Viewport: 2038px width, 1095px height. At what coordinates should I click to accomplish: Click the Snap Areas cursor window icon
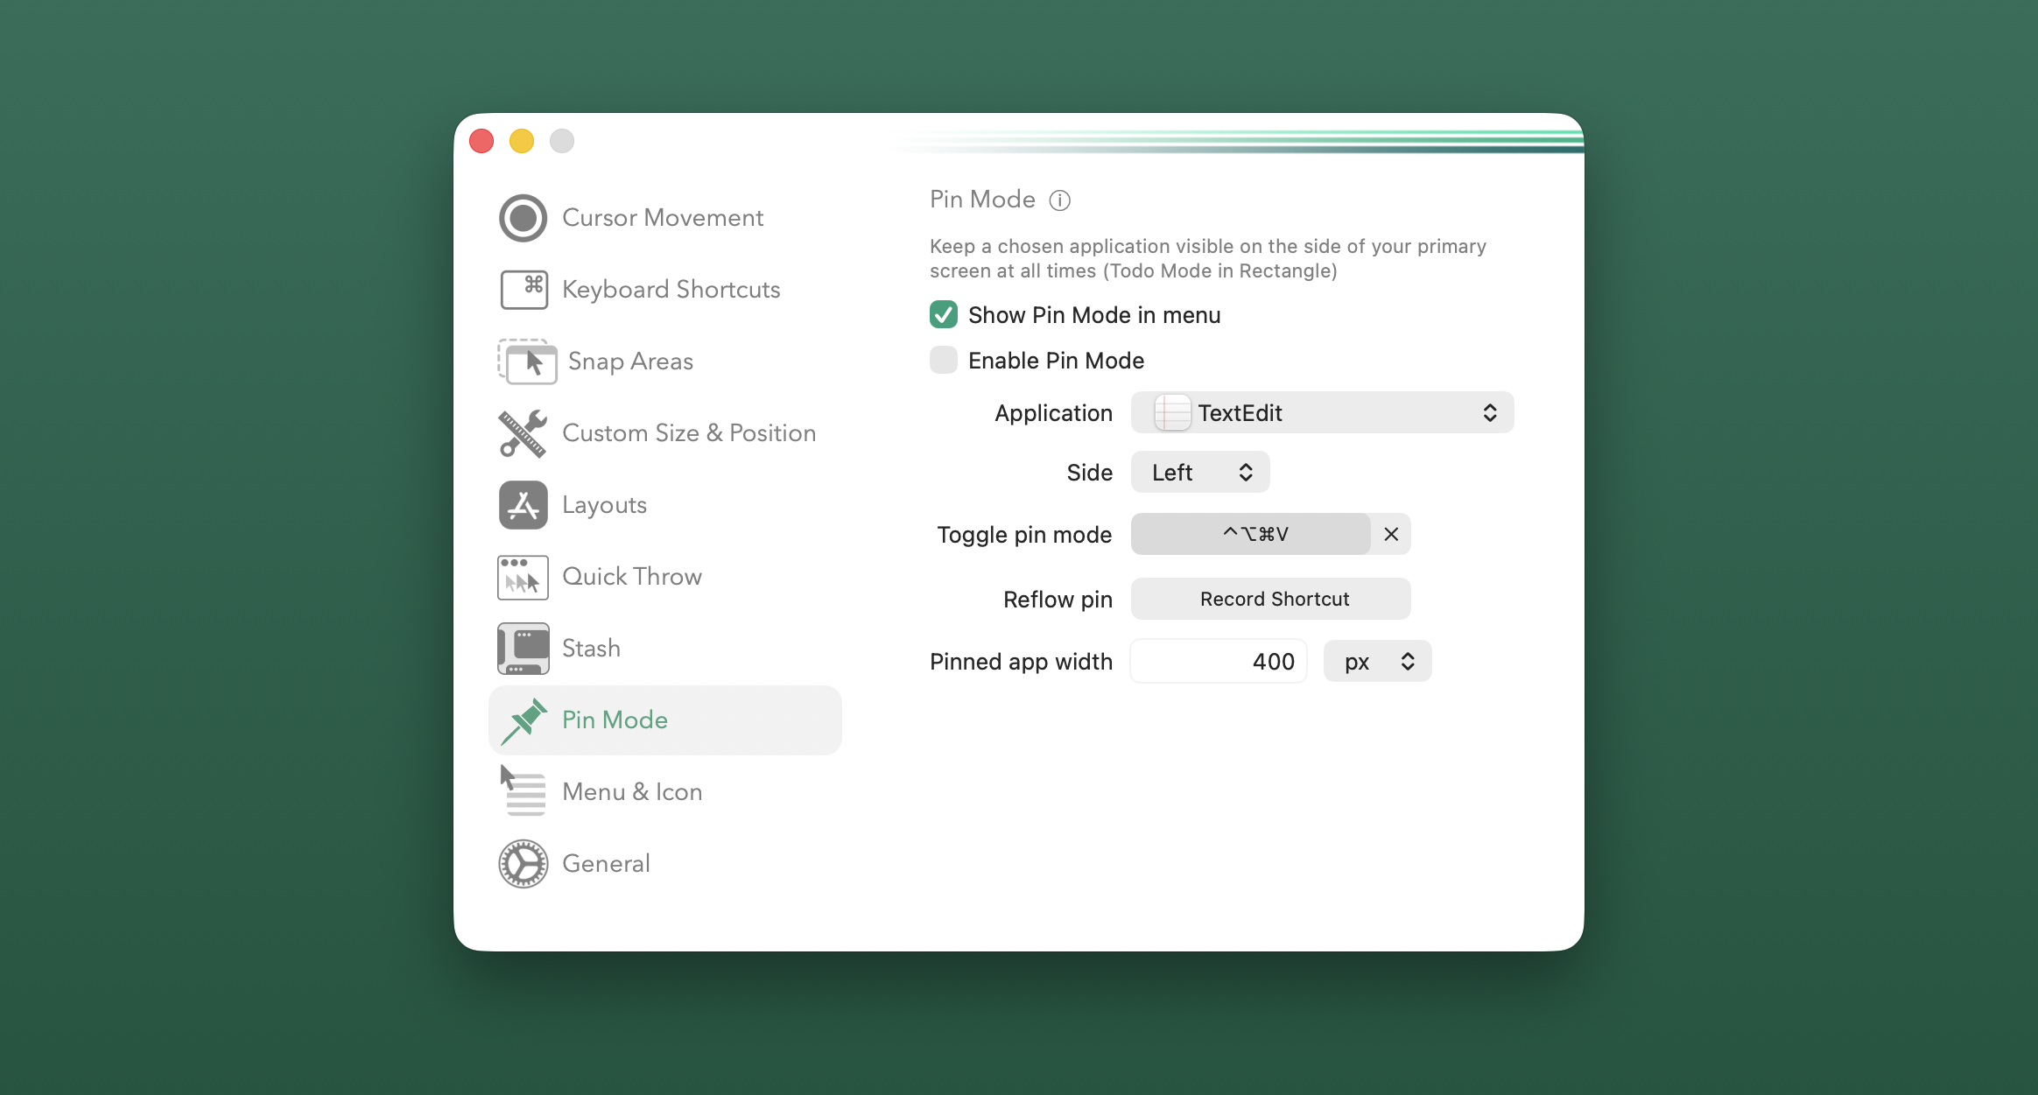pos(527,361)
